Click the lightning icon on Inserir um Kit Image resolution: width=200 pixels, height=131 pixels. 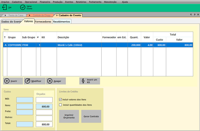tap(83, 81)
